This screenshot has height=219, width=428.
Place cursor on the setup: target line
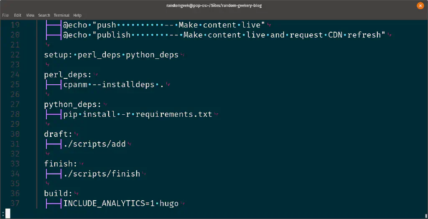[x=58, y=55]
